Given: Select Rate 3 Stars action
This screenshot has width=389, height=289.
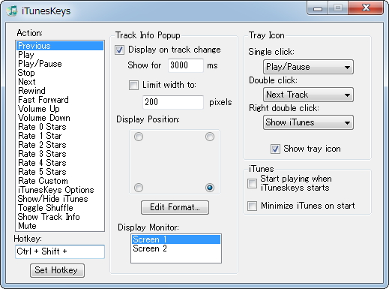Looking at the screenshot, I should pos(60,154).
